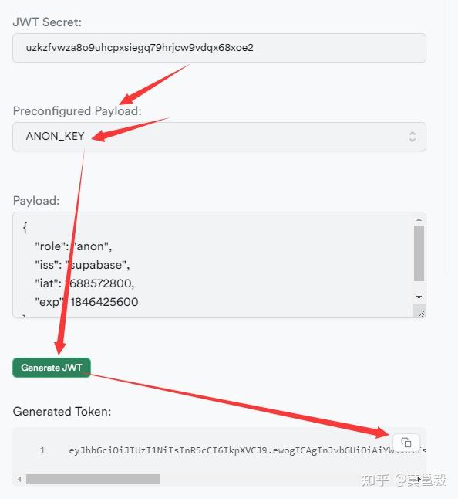Copy the generated token with the copy icon

[x=406, y=443]
